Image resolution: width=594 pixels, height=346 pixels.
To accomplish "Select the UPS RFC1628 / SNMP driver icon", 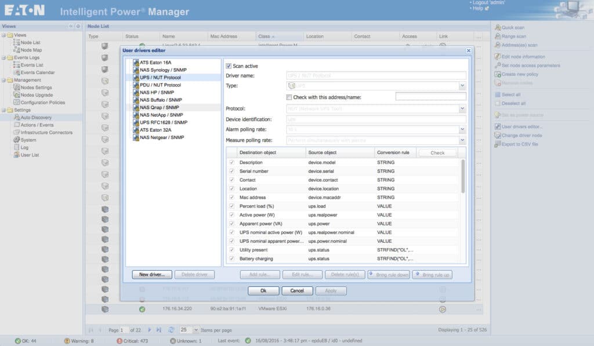I will coord(136,122).
